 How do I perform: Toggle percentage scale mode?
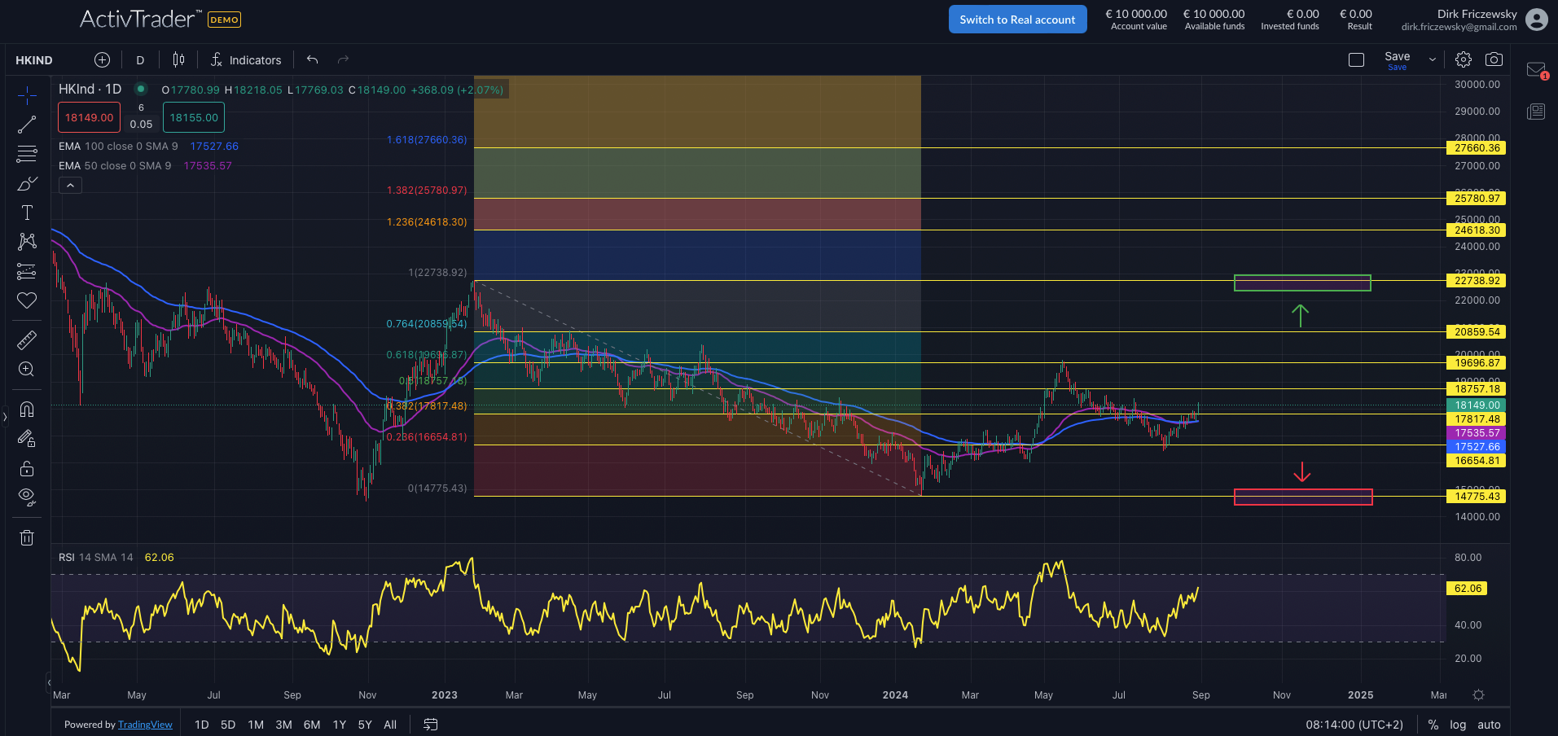tap(1433, 725)
